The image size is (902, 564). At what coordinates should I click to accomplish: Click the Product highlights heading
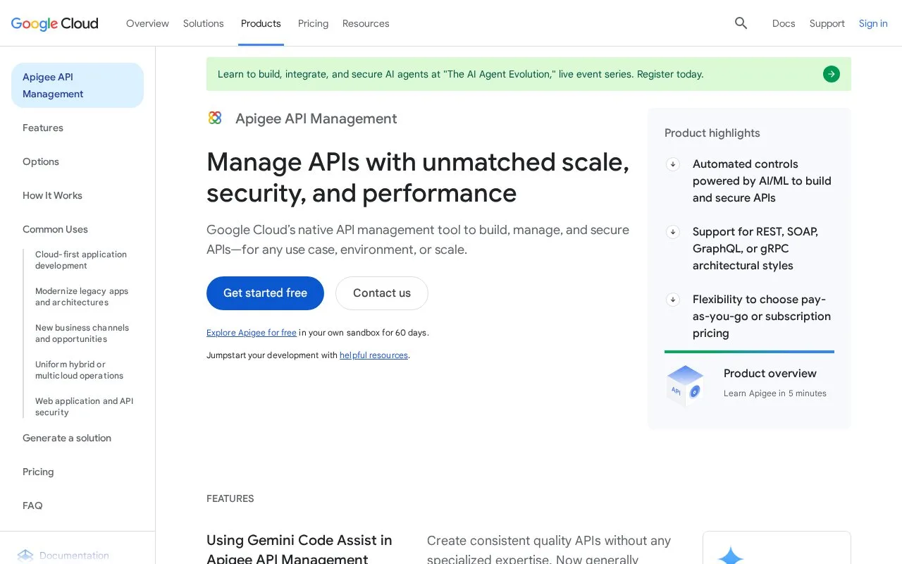tap(712, 133)
